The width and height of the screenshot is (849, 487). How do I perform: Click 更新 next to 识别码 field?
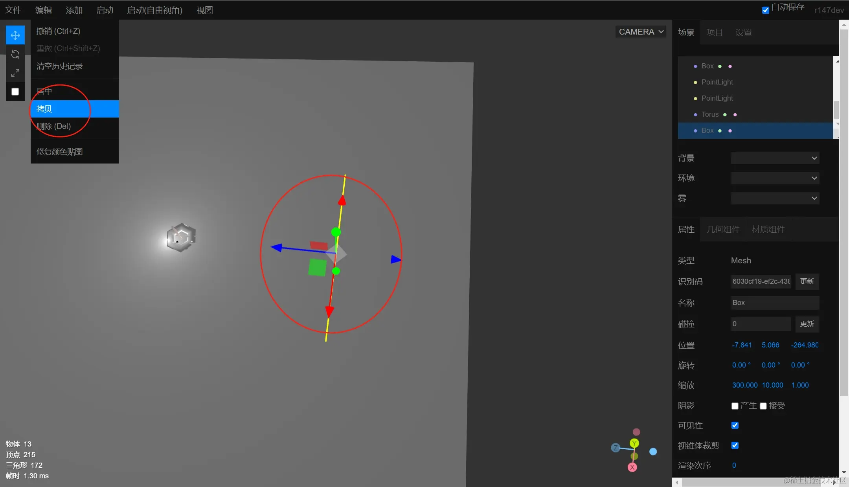coord(807,281)
